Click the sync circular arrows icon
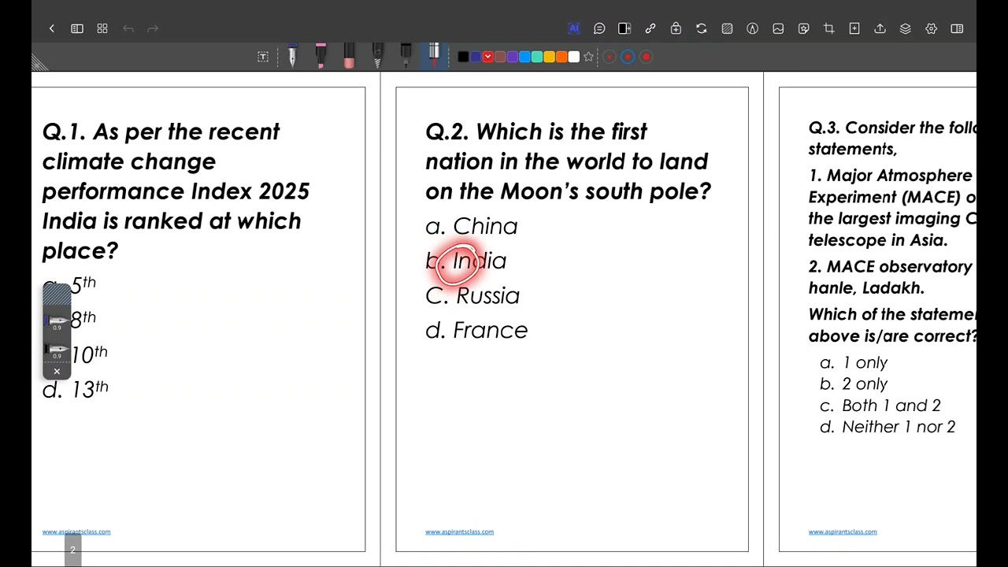This screenshot has height=567, width=1008. [702, 28]
